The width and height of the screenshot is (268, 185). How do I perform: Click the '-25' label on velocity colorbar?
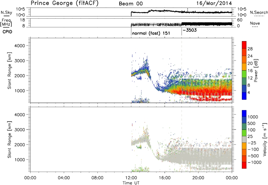coord(252,143)
